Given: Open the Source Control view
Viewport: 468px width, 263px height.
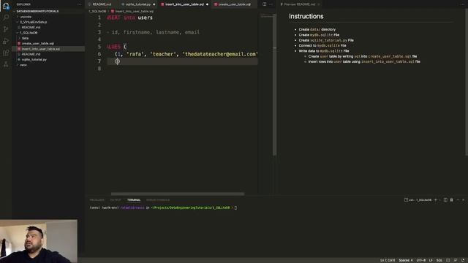Looking at the screenshot, I should pyautogui.click(x=6, y=29).
